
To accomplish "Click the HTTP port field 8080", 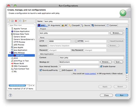I will pos(60,41).
